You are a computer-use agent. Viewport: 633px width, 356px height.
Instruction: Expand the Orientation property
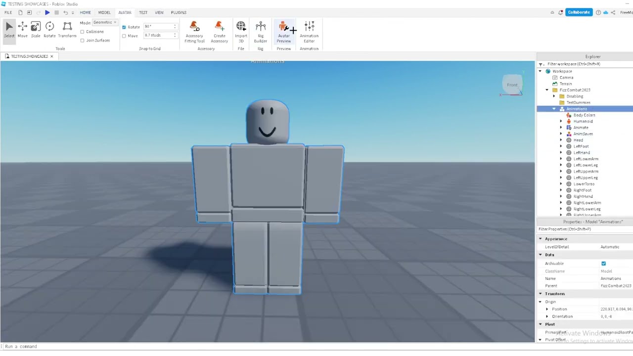pyautogui.click(x=547, y=316)
